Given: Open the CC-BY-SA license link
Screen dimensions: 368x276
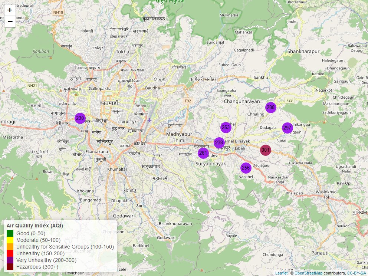Looking at the screenshot, I should pos(357,273).
